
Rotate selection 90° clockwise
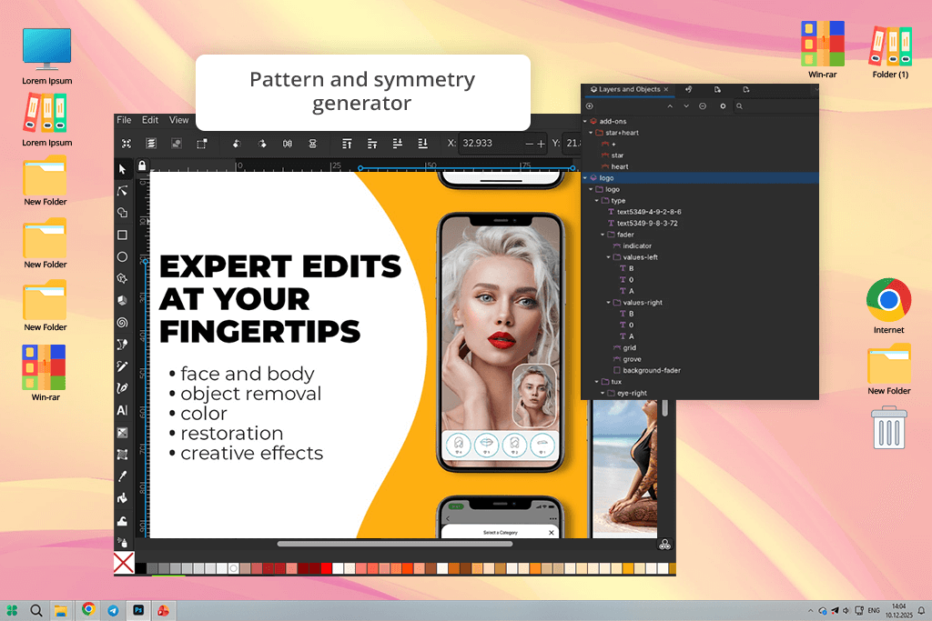[262, 144]
